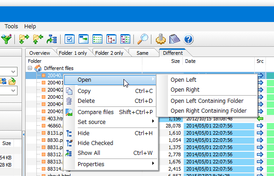This screenshot has width=274, height=176.
Task: Click the green left arrow in Src column
Action: point(260,119)
